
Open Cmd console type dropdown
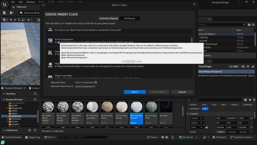50,137
